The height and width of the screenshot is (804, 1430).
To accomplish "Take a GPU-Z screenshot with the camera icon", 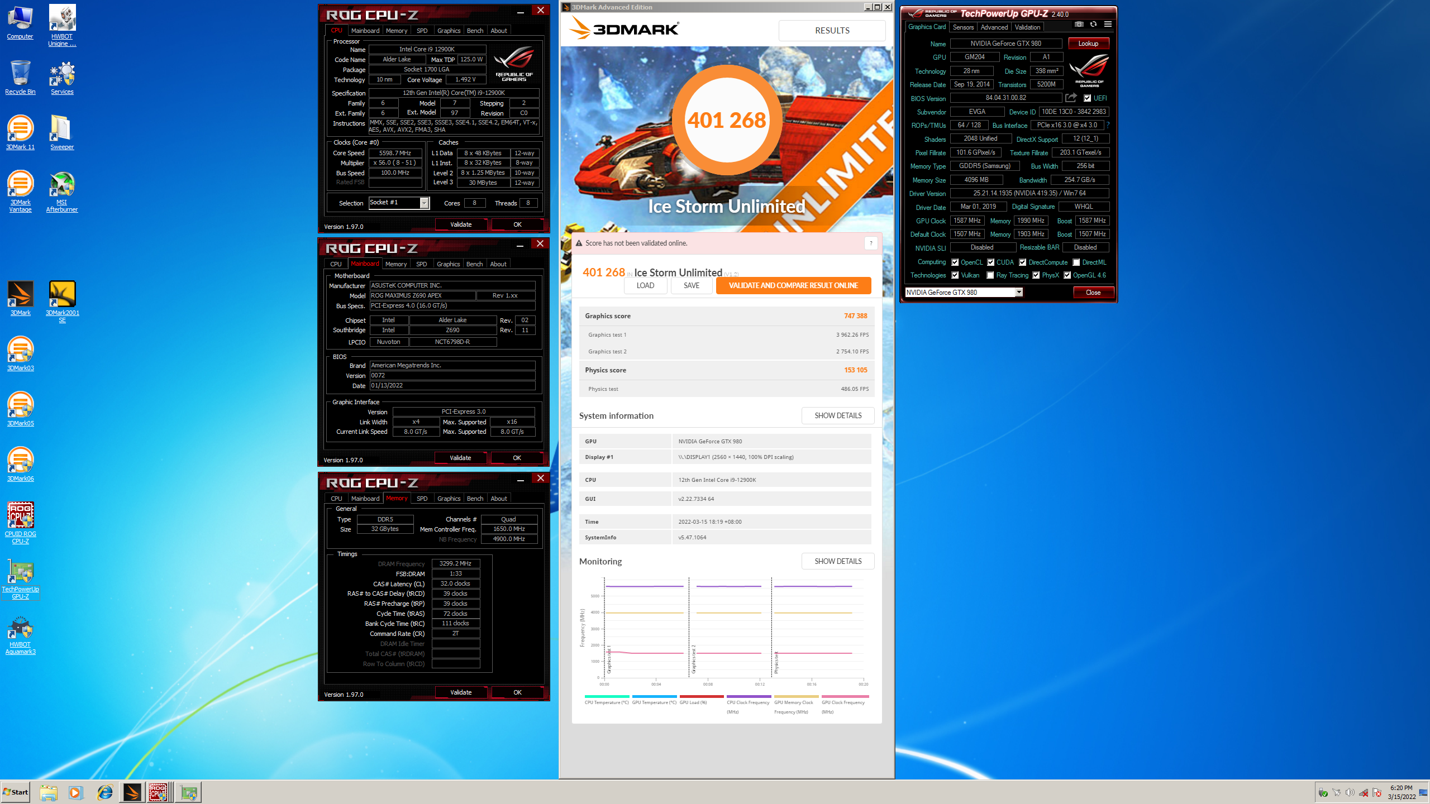I will [1079, 25].
